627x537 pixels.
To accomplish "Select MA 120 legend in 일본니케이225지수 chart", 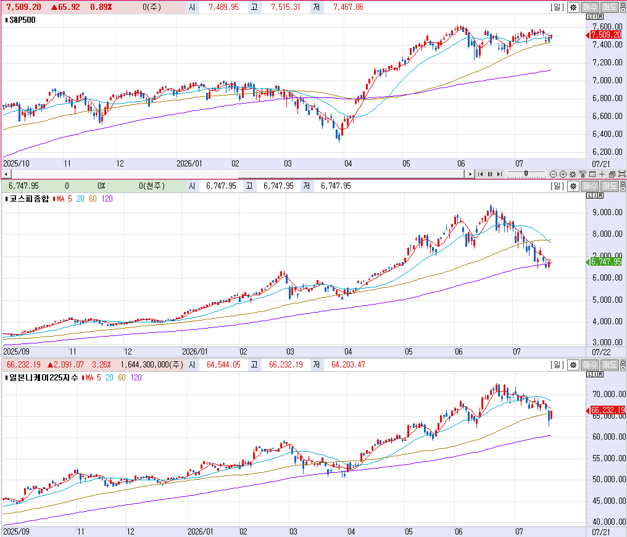I will [x=136, y=377].
